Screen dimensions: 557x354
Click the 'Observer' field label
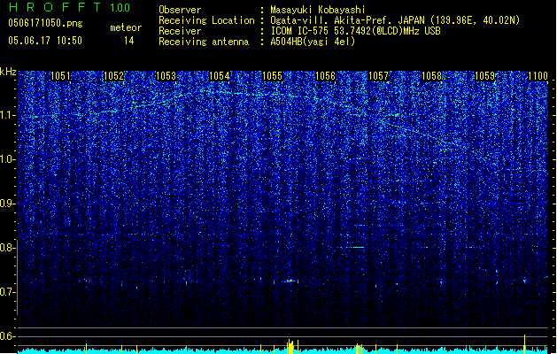tap(180, 10)
